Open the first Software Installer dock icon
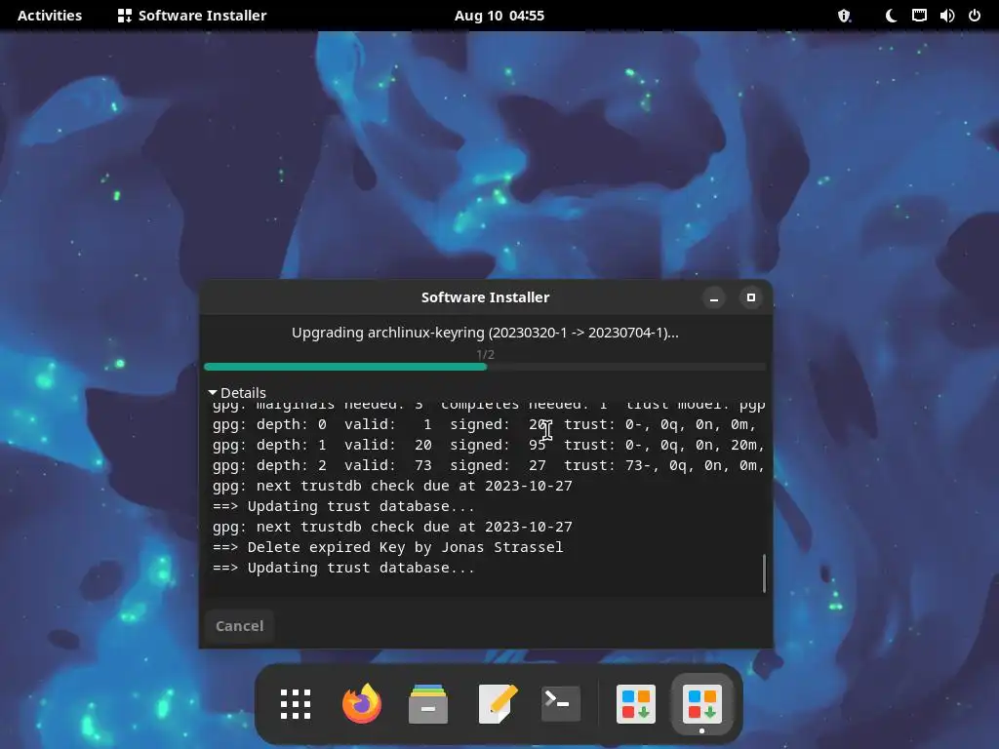Image resolution: width=999 pixels, height=749 pixels. pyautogui.click(x=636, y=704)
